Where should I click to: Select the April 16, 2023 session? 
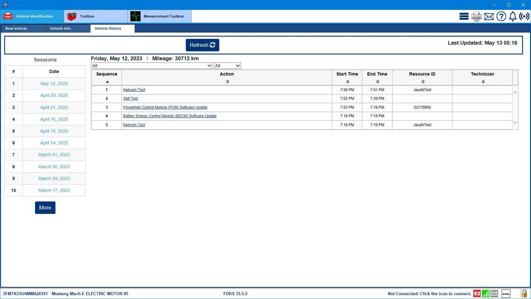[54, 119]
